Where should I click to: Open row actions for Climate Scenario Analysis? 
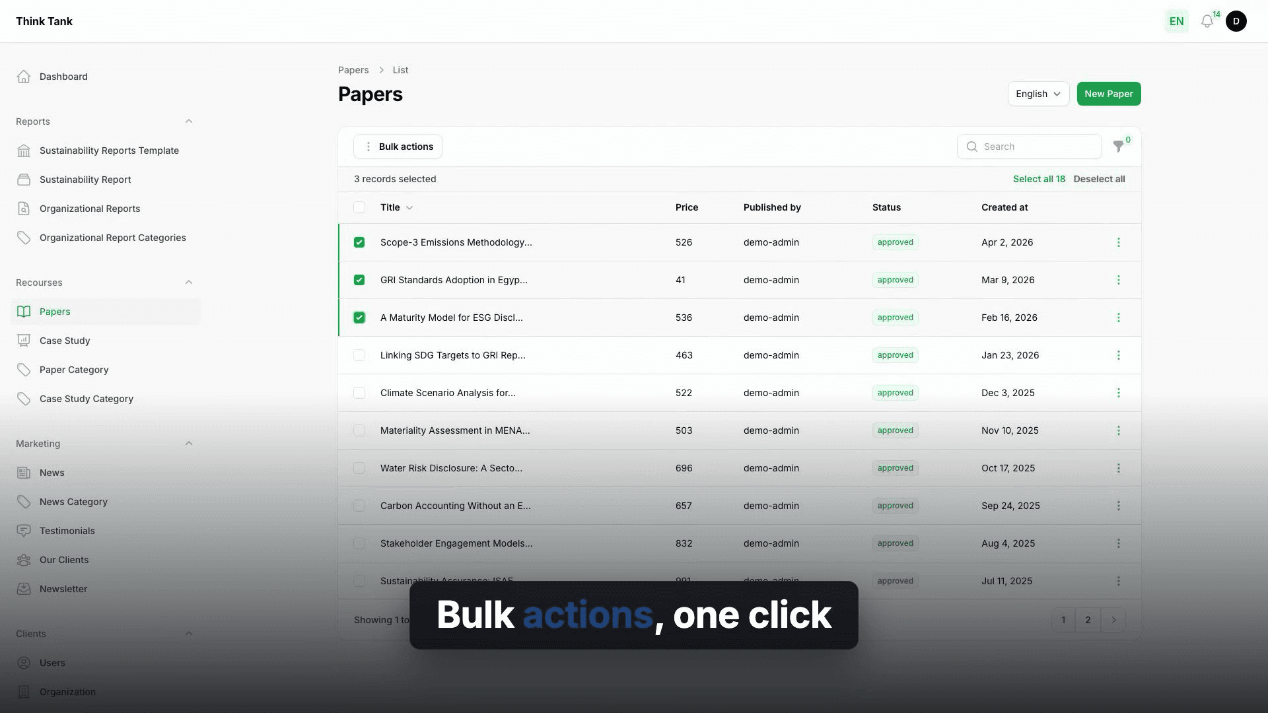1118,393
